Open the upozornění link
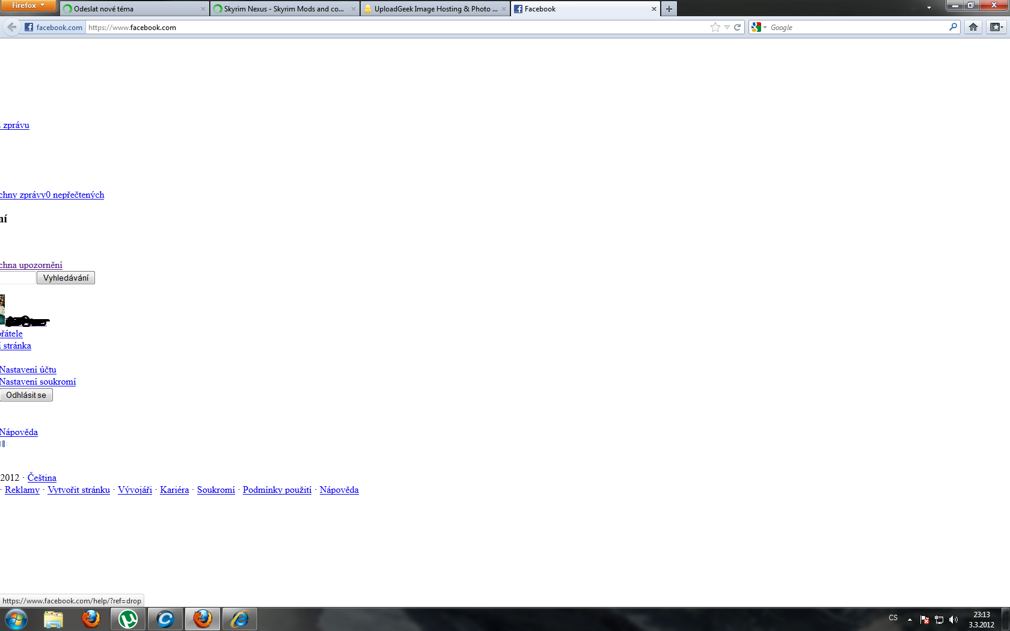The image size is (1010, 631). 31,265
